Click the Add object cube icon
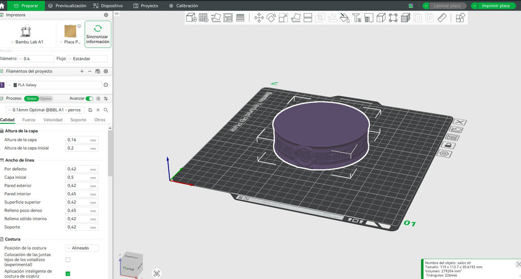521x279 pixels. tap(191, 18)
